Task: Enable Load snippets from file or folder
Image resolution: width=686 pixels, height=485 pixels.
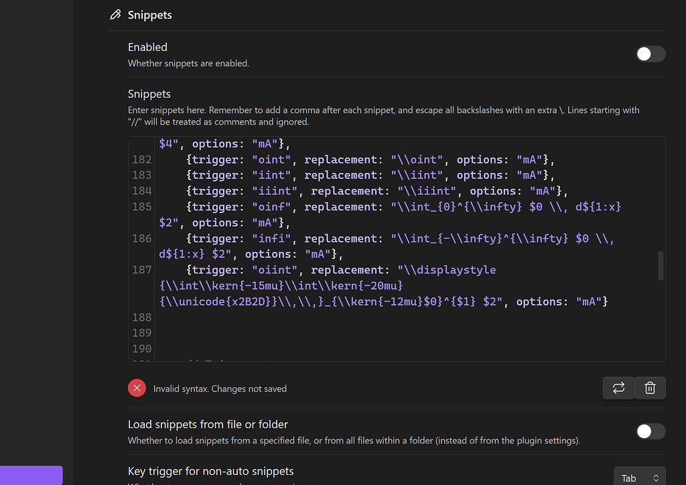Action: tap(650, 431)
